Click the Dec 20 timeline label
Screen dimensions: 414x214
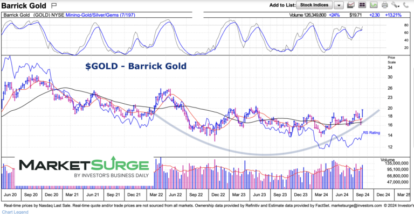(x=52, y=195)
